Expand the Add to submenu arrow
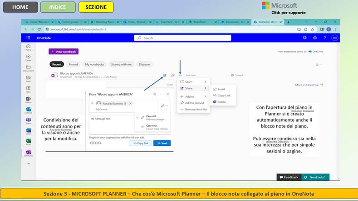 tap(205, 96)
